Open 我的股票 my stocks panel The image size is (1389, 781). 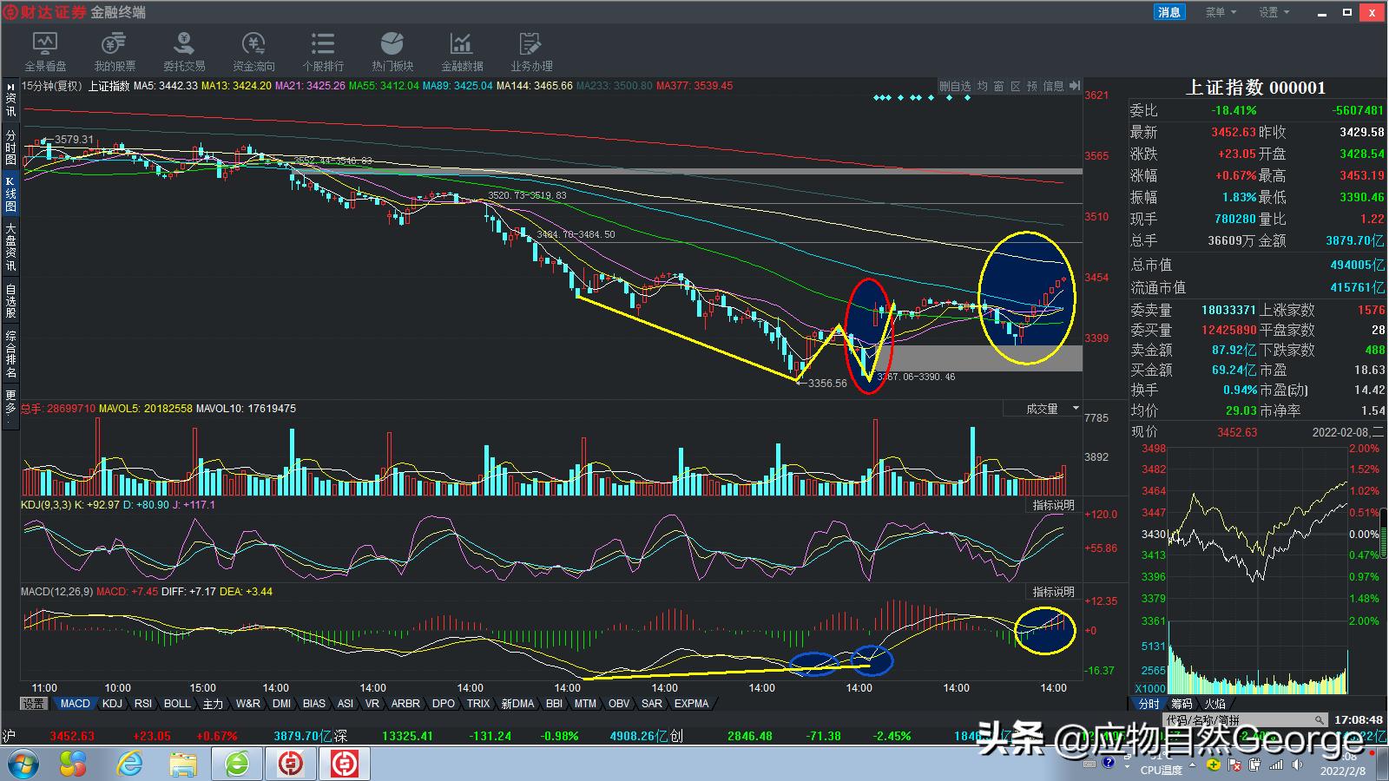tap(114, 50)
